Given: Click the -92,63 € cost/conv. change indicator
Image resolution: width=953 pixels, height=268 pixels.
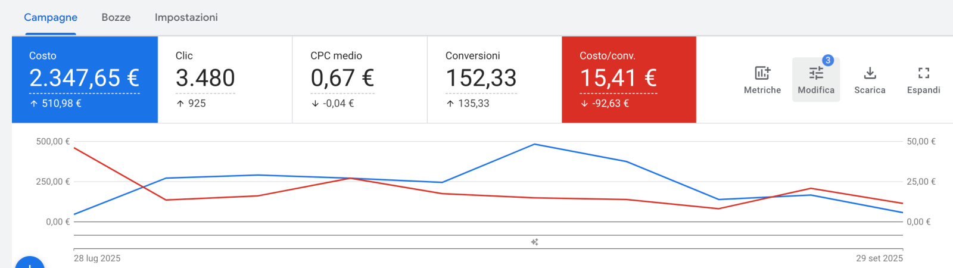Looking at the screenshot, I should click(605, 104).
